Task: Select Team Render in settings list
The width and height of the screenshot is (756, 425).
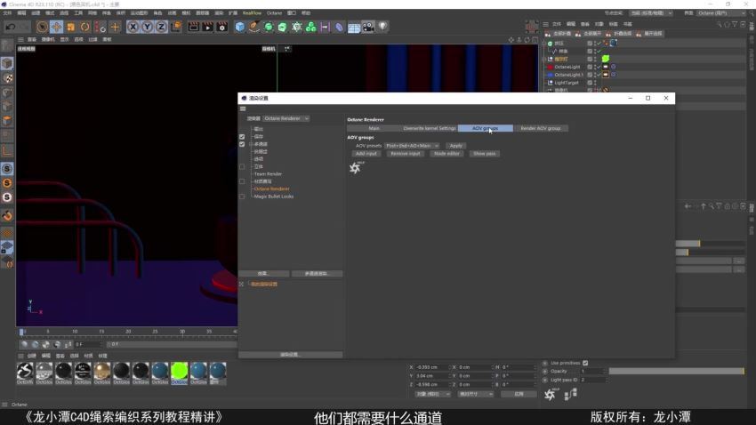Action: click(x=268, y=174)
